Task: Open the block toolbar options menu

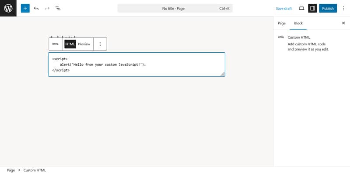Action: [x=100, y=44]
